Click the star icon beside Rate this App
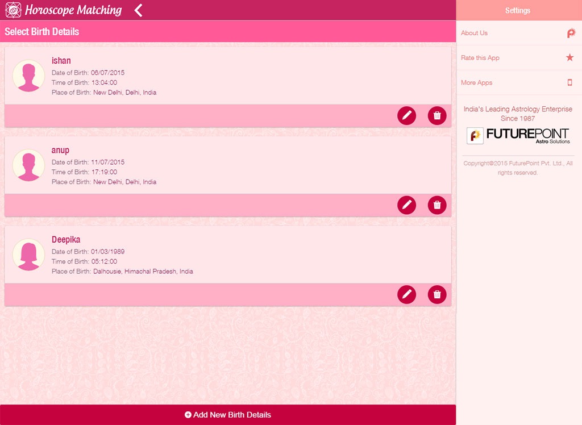This screenshot has height=425, width=582. pos(570,57)
